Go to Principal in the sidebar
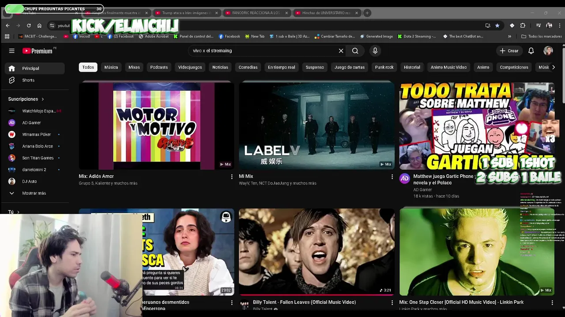 click(x=35, y=68)
